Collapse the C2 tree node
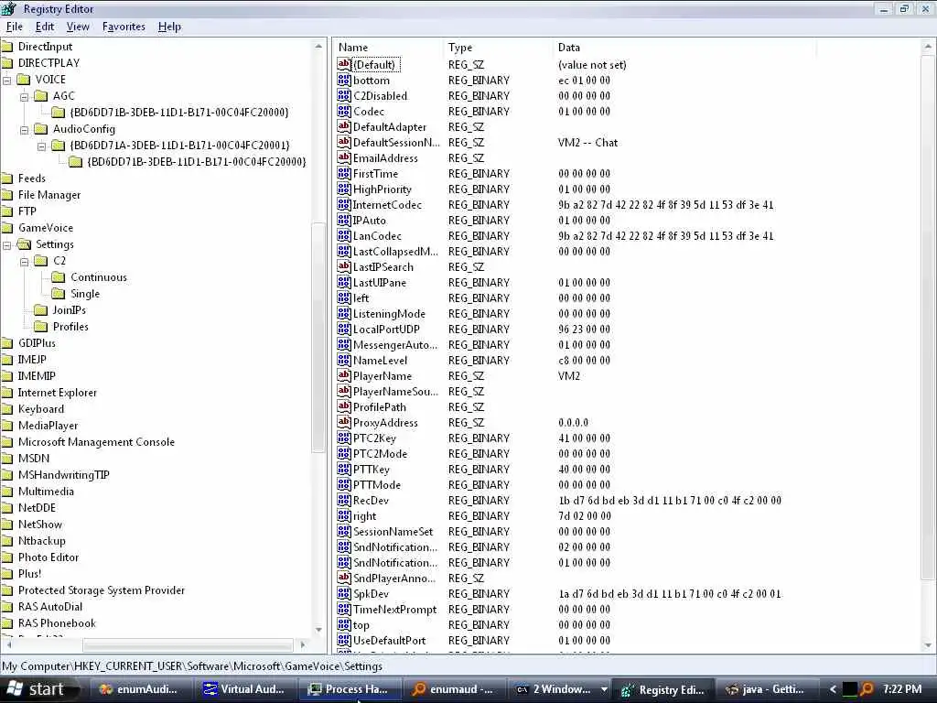The height and width of the screenshot is (703, 937). pyautogui.click(x=25, y=261)
